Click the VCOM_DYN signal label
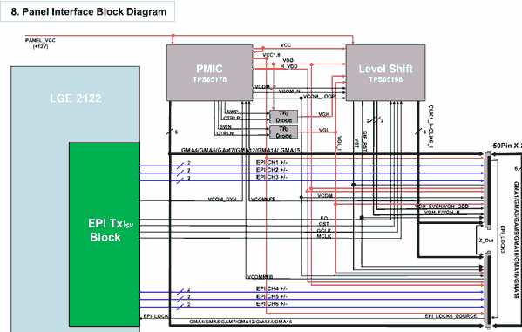 click(x=222, y=200)
